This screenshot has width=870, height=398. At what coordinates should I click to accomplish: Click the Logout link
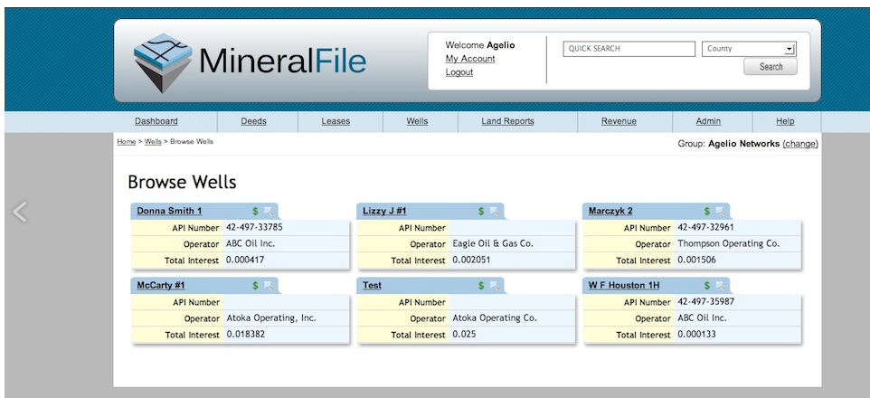[x=459, y=72]
